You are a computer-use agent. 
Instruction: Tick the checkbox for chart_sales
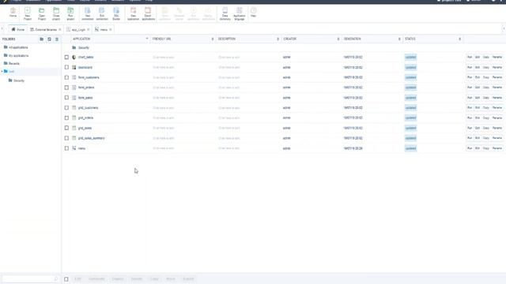point(66,58)
